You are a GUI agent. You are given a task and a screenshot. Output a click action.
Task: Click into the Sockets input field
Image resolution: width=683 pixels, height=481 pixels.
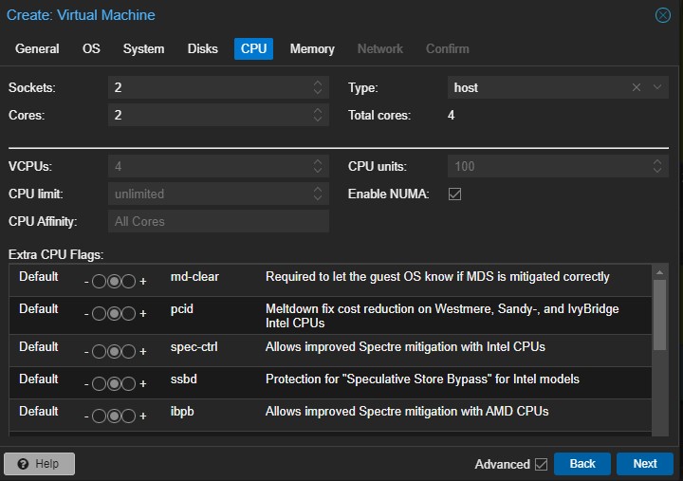tap(209, 87)
